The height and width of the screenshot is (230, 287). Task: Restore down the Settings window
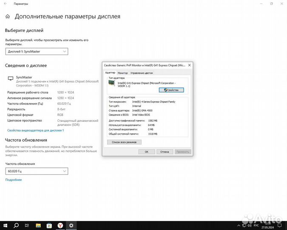point(271,4)
